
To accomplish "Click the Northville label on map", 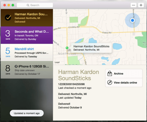I will tap(67, 54).
